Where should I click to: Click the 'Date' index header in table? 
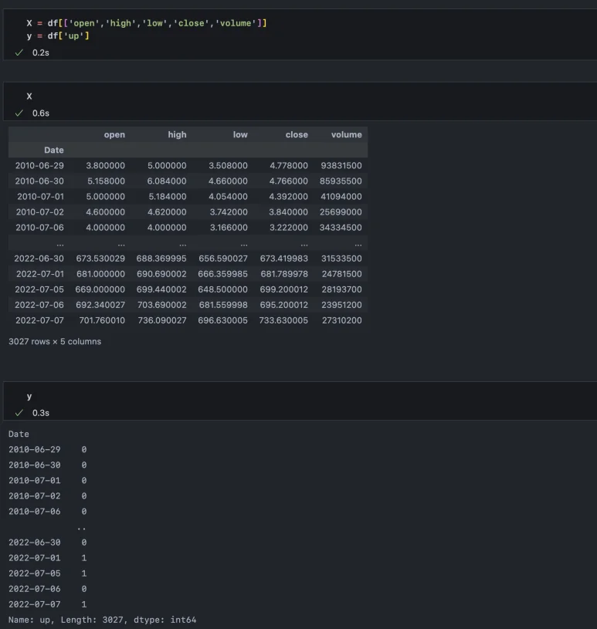point(54,150)
